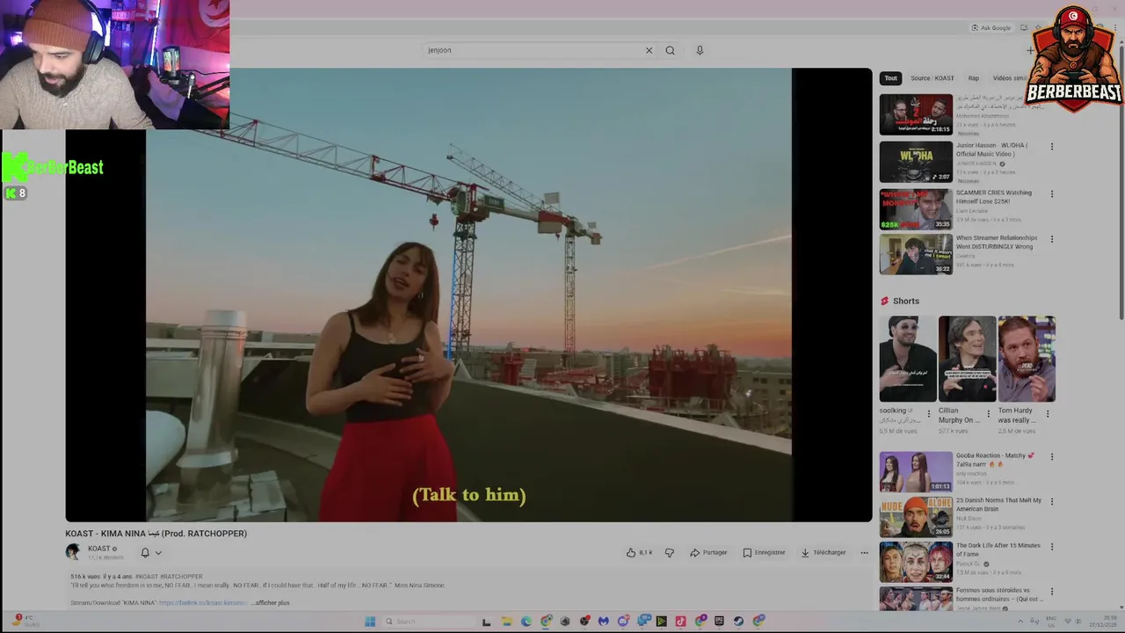Open options menu for Gooba Reaction video
The image size is (1125, 633).
pos(1051,457)
